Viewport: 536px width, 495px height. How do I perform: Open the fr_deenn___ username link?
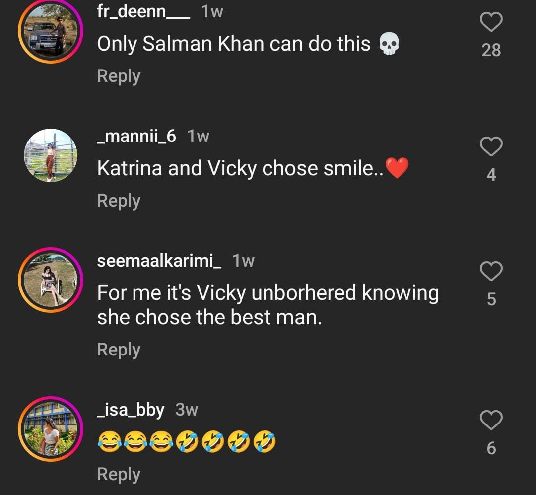pos(143,12)
